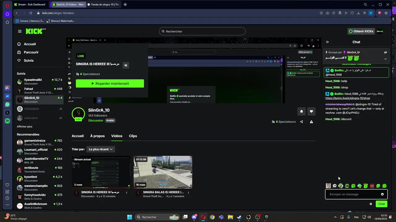Open chat settings gear icon
The image size is (396, 222).
[371, 204]
